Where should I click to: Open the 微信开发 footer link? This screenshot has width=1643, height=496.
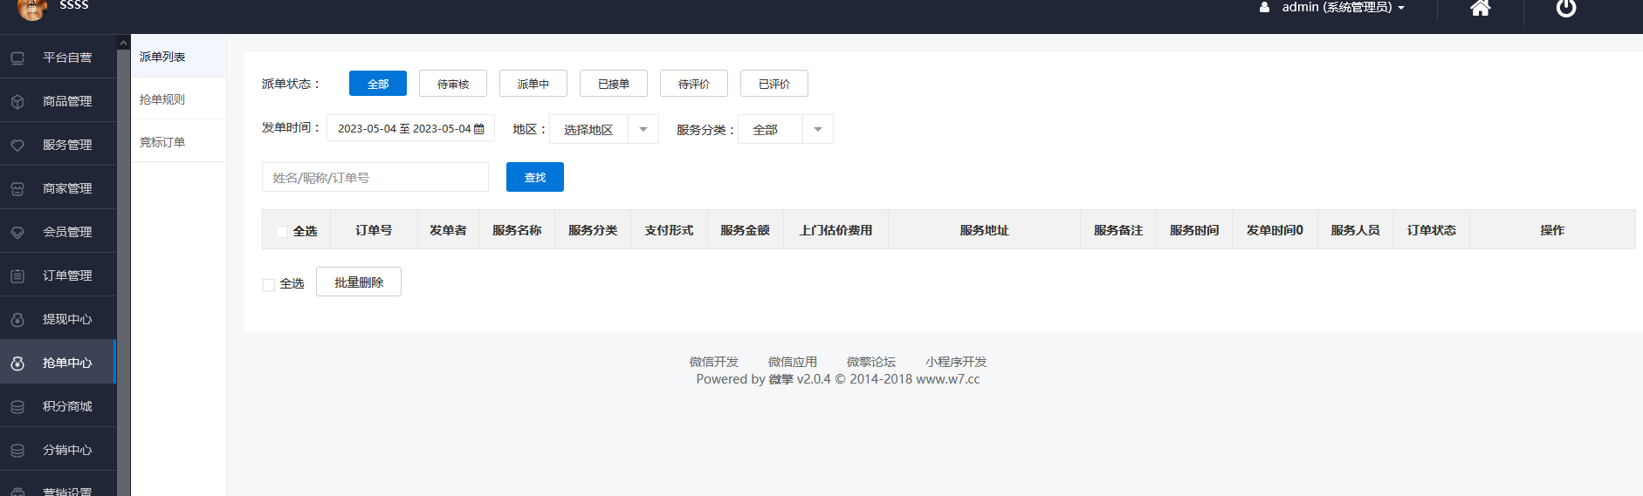tap(714, 362)
